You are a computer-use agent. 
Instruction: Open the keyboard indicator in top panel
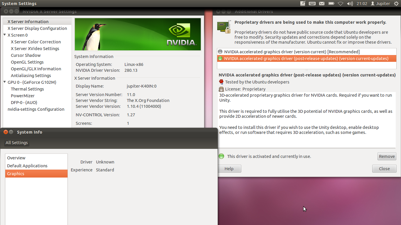(x=312, y=4)
